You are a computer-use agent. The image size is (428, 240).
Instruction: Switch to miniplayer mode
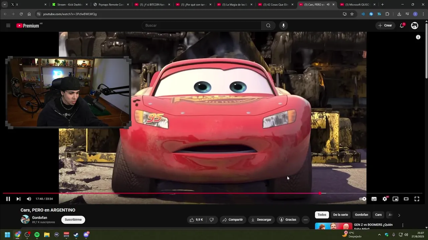click(x=396, y=199)
